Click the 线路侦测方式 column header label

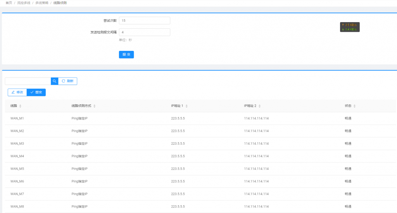tap(81, 106)
